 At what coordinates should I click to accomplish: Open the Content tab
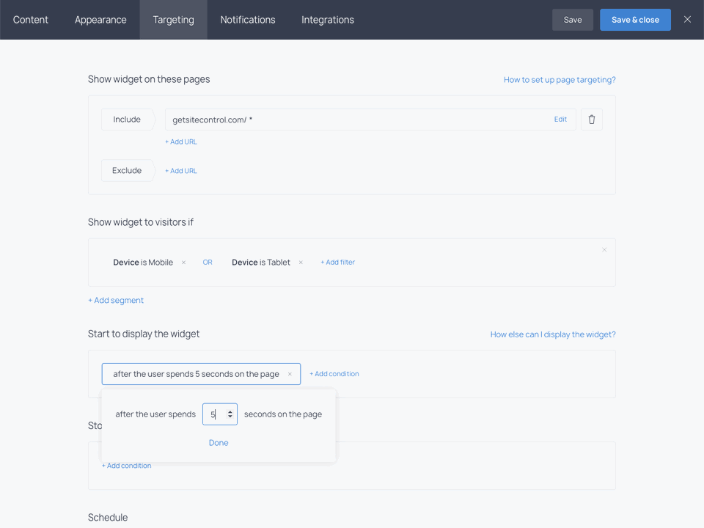31,20
